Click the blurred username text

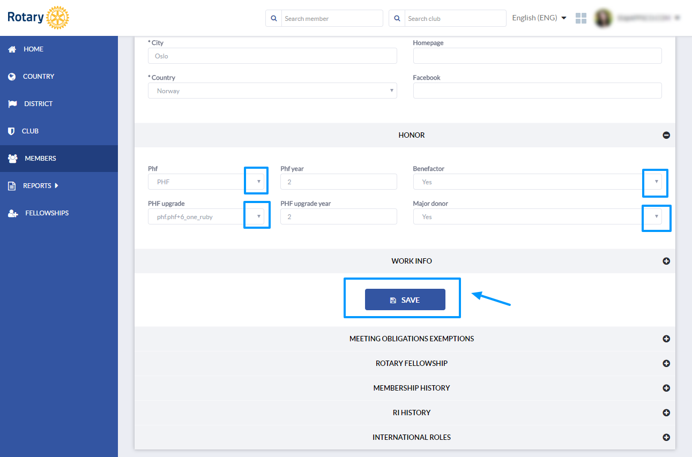[644, 18]
